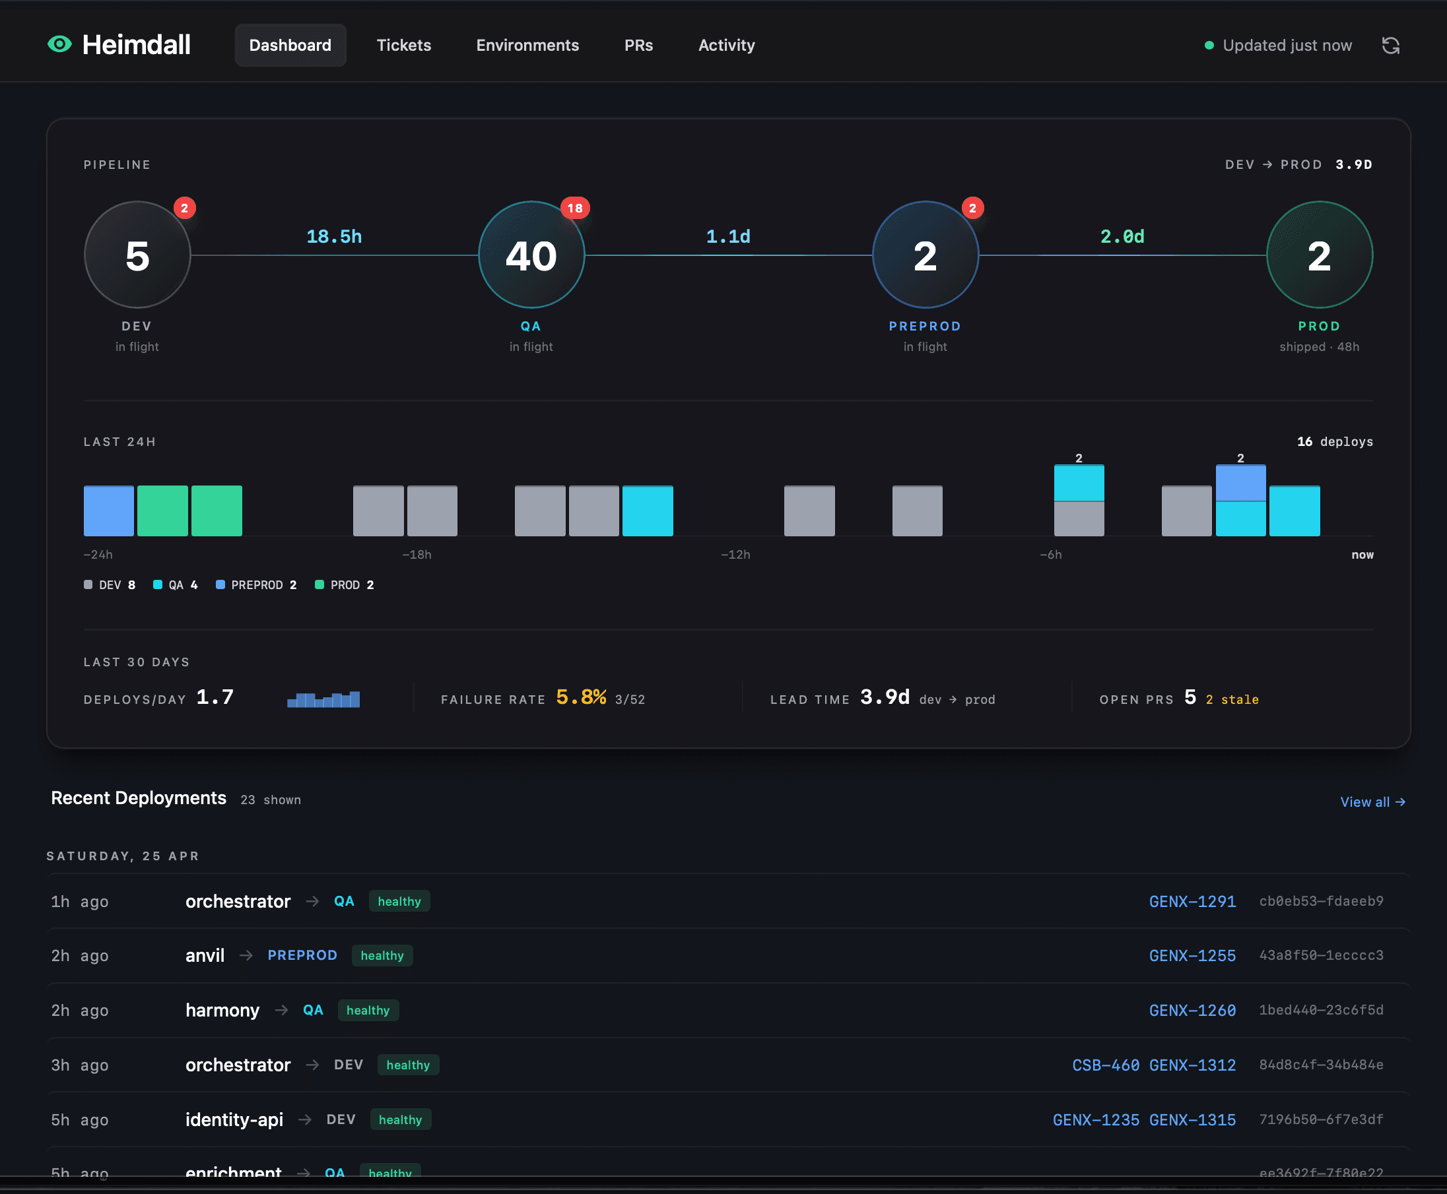This screenshot has width=1447, height=1194.
Task: Click the harmony deployment name
Action: pyautogui.click(x=222, y=1011)
